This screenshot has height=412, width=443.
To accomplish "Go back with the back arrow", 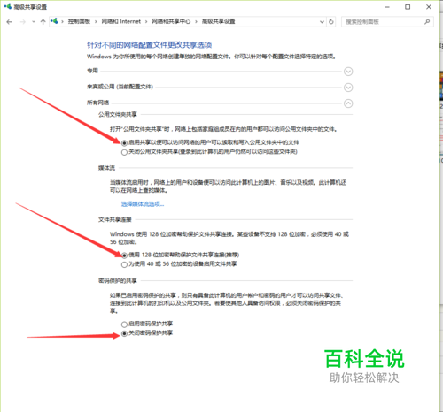I will click(x=9, y=22).
